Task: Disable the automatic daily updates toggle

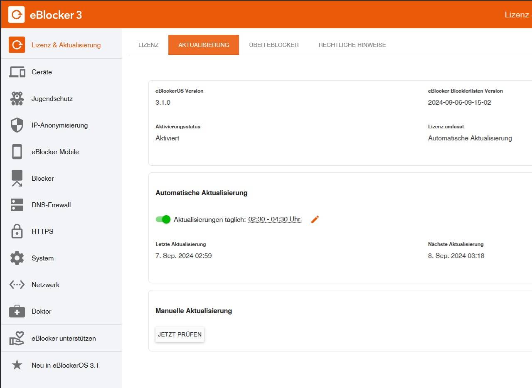Action: click(x=163, y=219)
